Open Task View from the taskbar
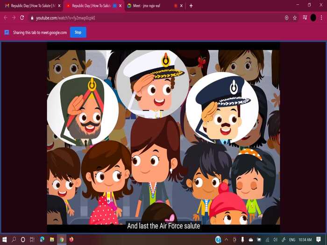Image resolution: width=327 pixels, height=245 pixels. click(x=32, y=239)
